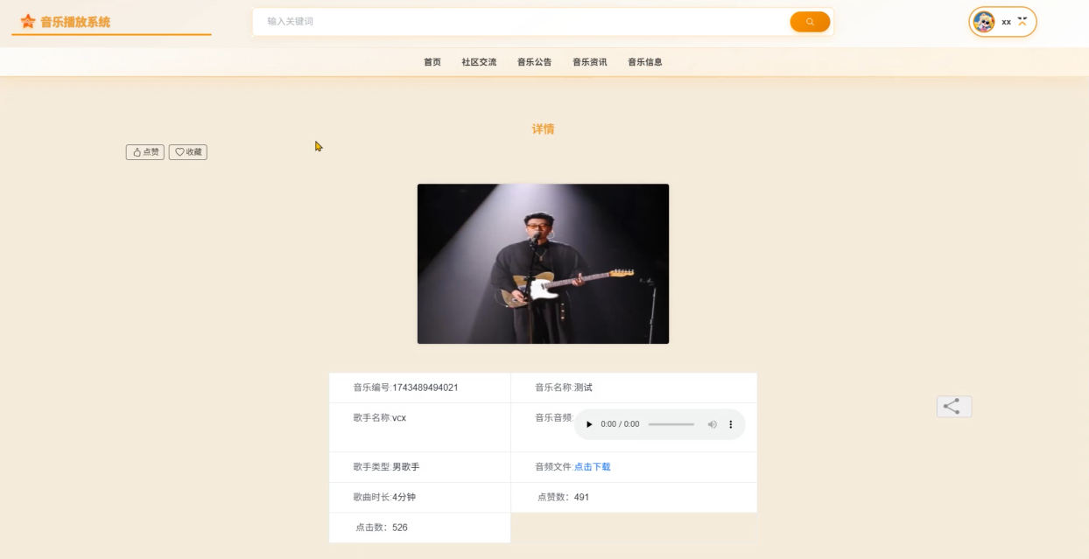The width and height of the screenshot is (1089, 559).
Task: Open 音乐信息 menu item
Action: [x=645, y=62]
